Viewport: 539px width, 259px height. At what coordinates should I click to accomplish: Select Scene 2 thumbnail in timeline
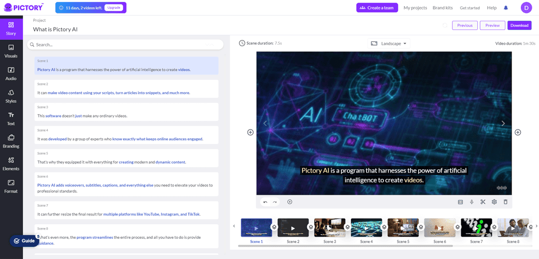[293, 228]
